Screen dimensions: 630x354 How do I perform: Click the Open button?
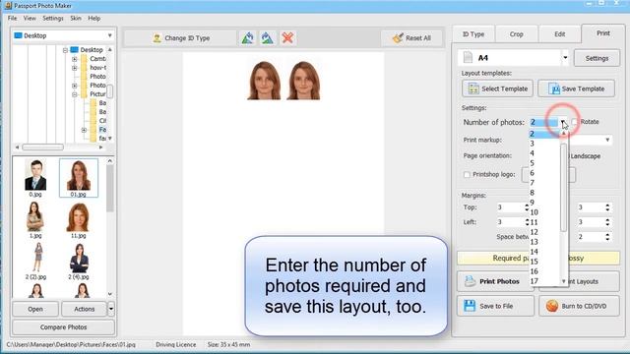pyautogui.click(x=35, y=309)
